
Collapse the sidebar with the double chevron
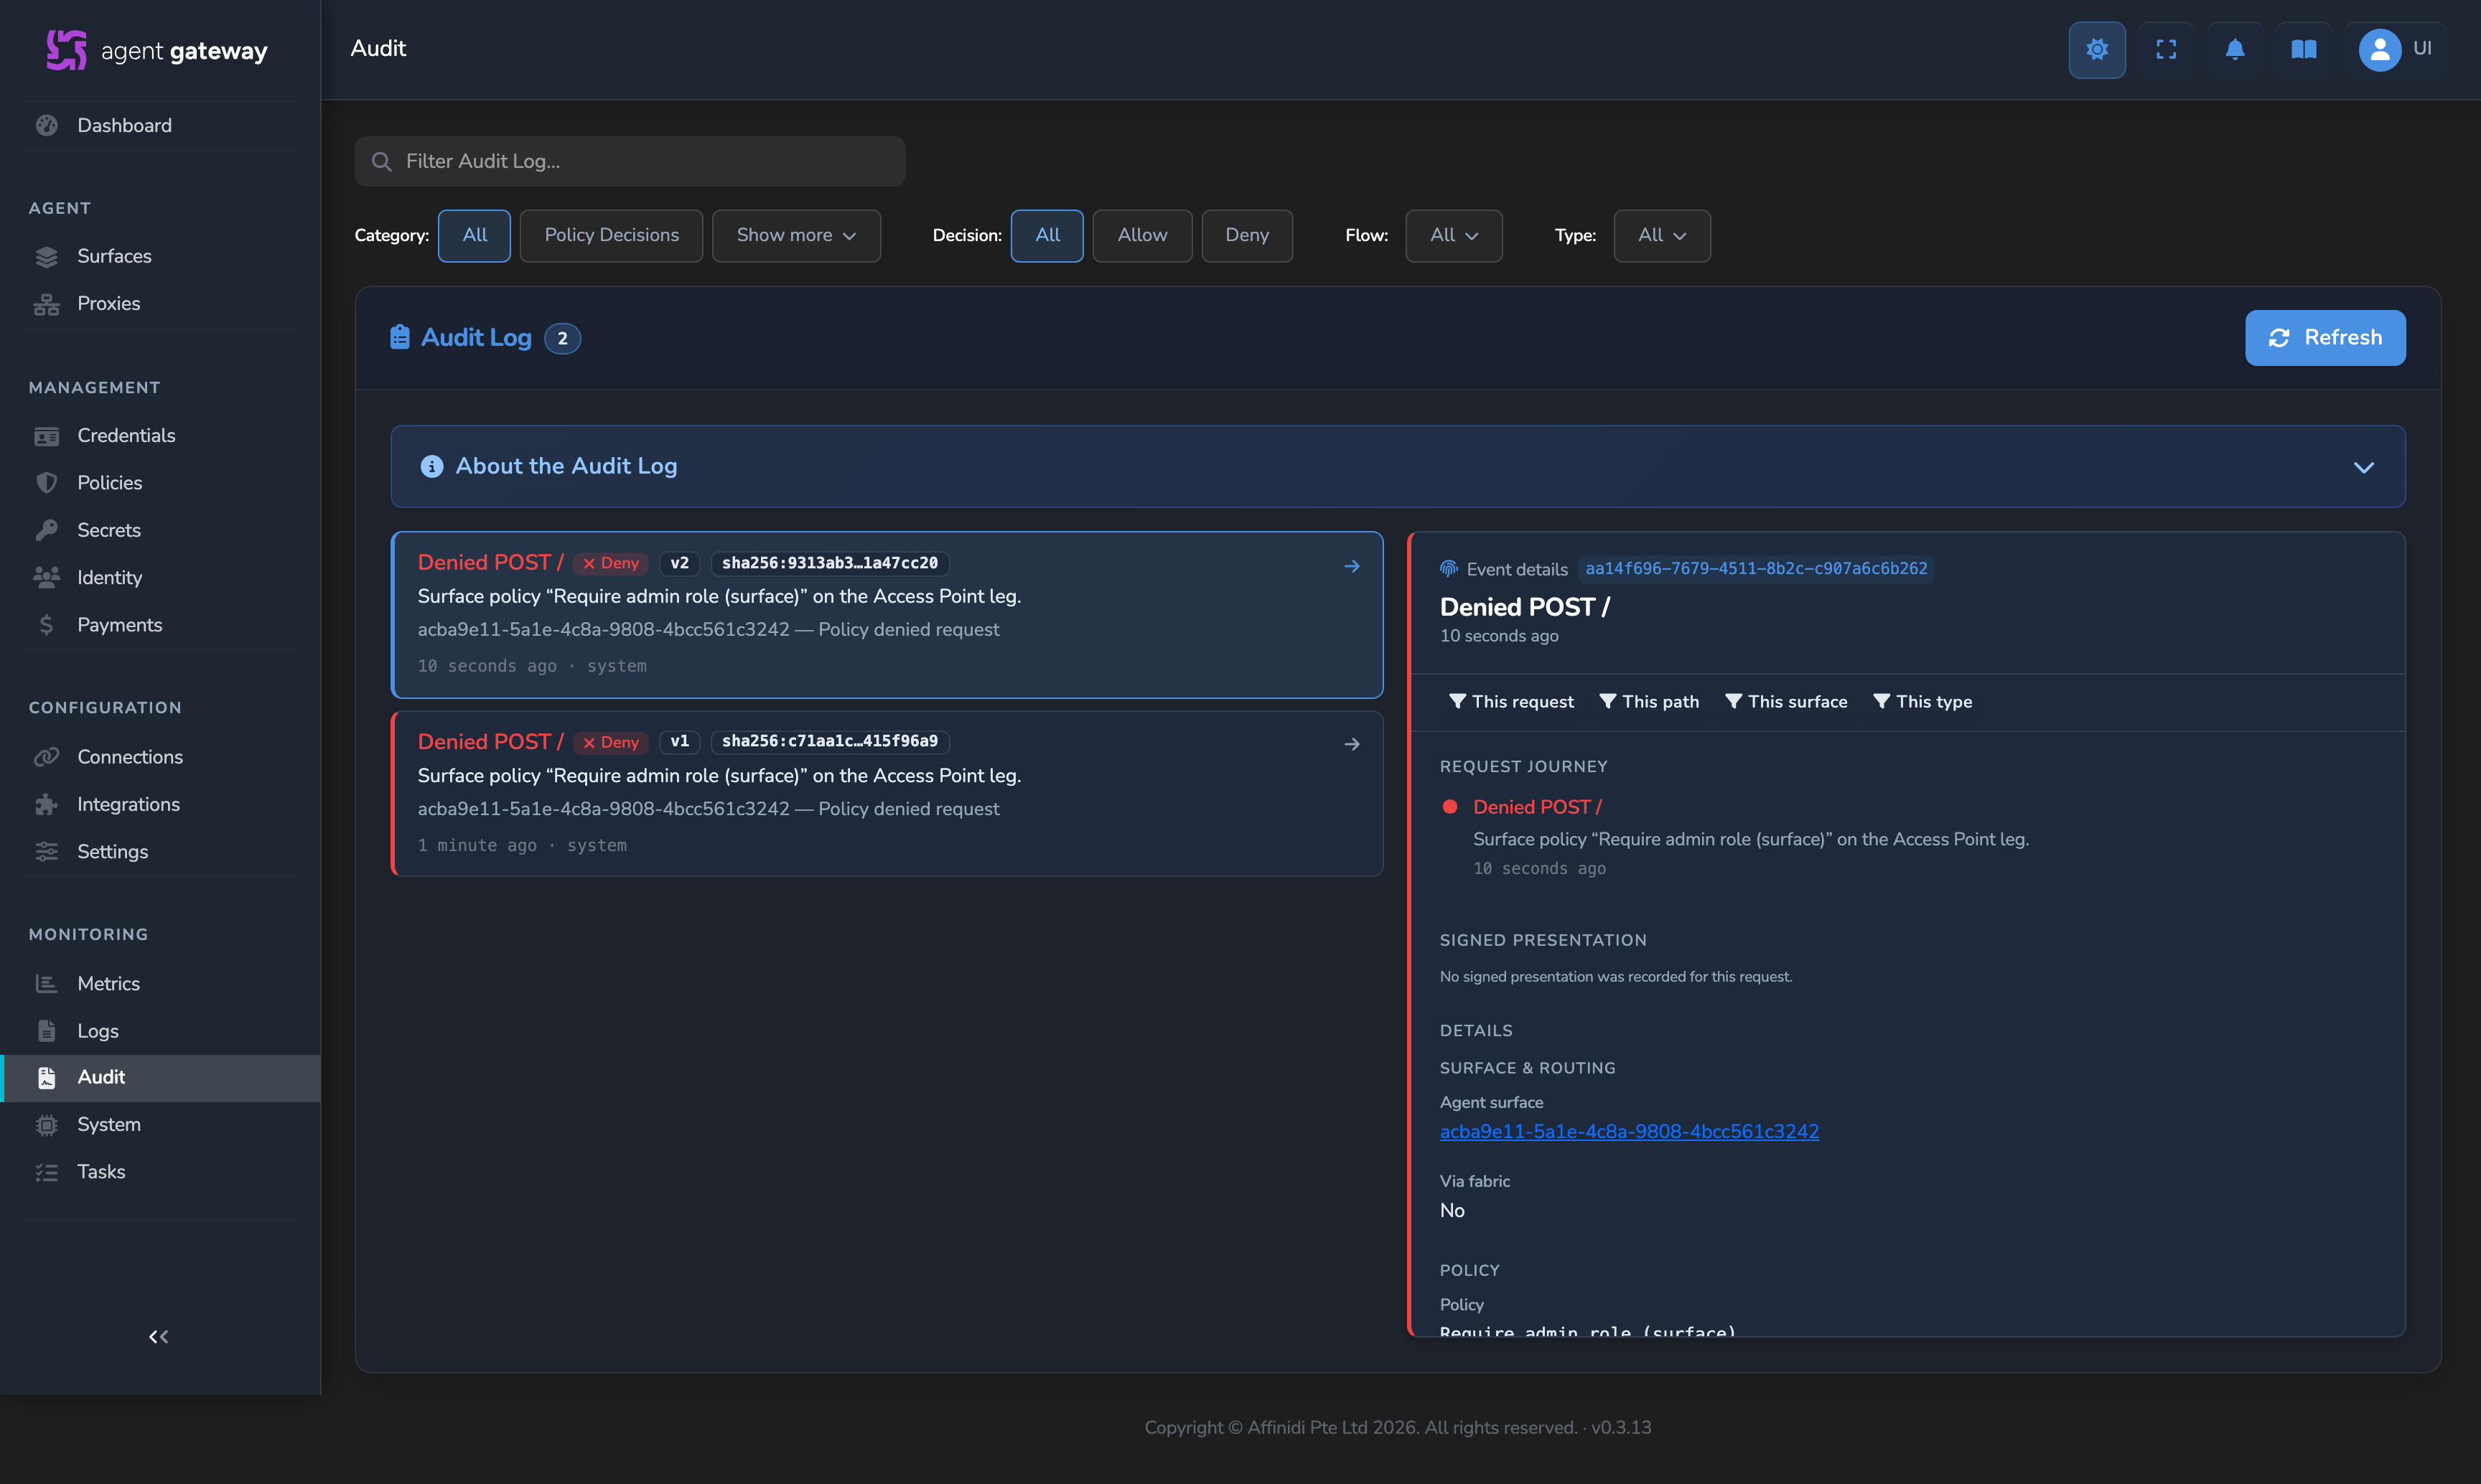tap(158, 1337)
